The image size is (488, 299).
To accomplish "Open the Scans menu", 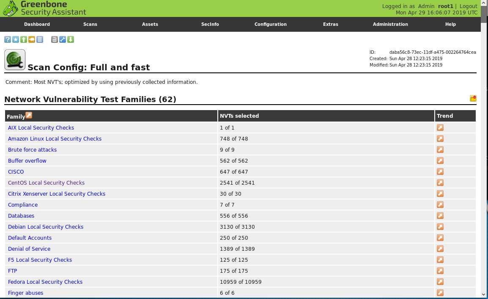I will tap(90, 24).
